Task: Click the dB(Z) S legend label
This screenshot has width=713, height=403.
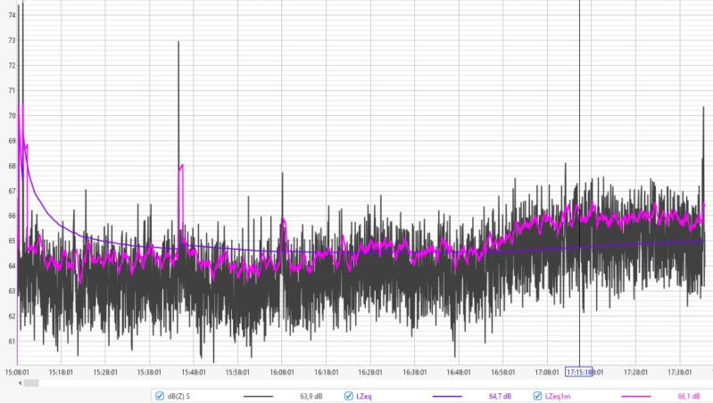Action: pyautogui.click(x=178, y=396)
